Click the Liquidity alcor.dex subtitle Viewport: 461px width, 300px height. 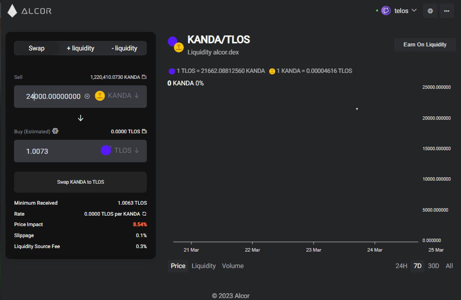213,52
